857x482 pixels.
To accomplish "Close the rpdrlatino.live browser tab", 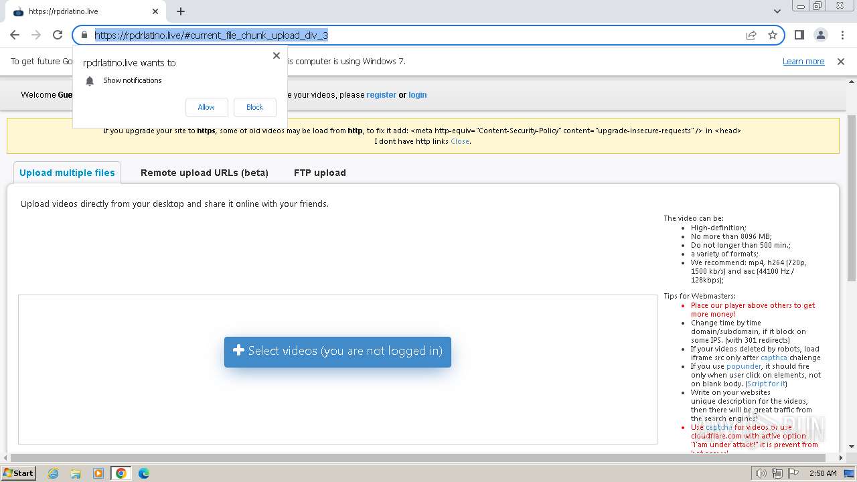I will coord(155,11).
